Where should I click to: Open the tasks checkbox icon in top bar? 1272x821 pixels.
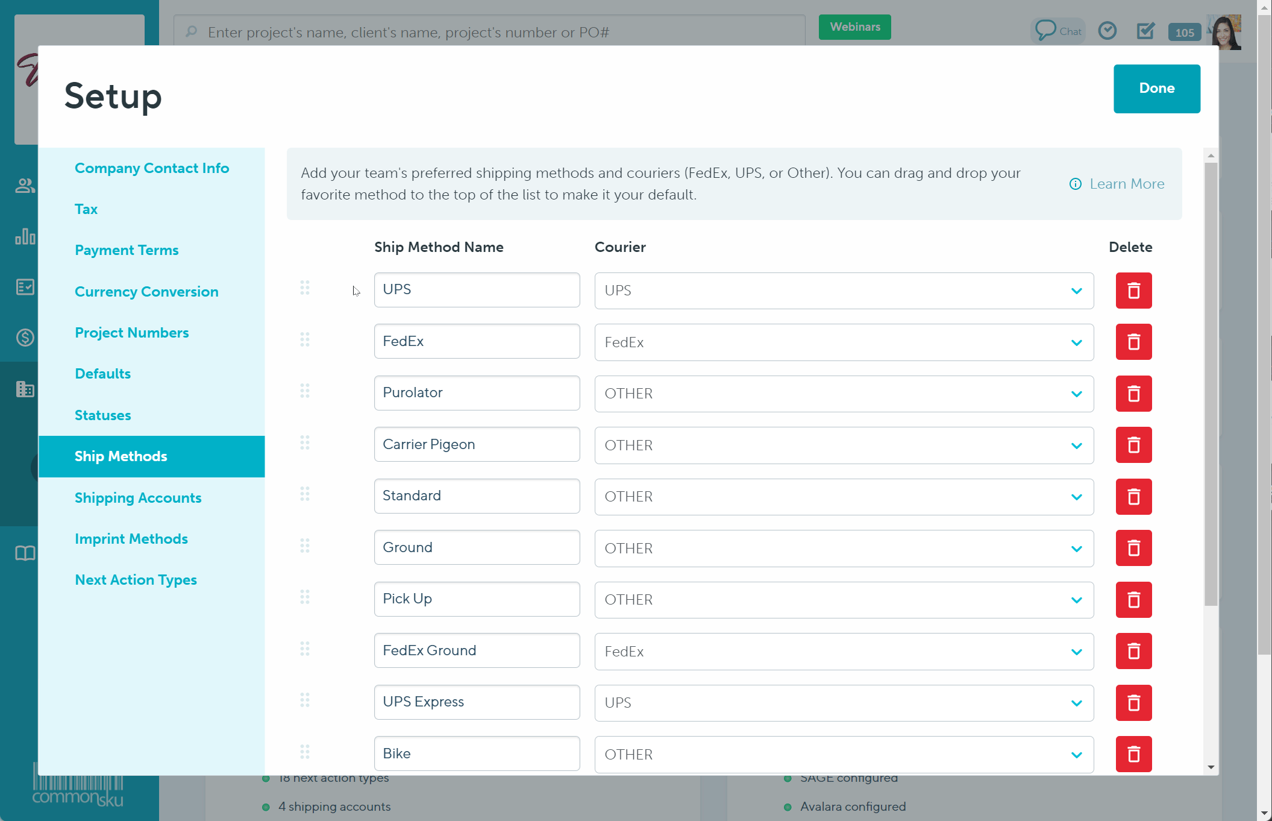pyautogui.click(x=1146, y=30)
